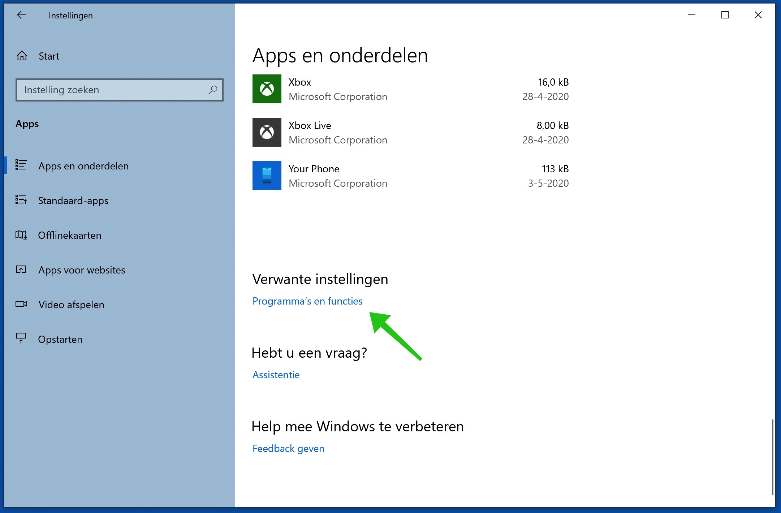Viewport: 781px width, 513px height.
Task: Click the Offlinekaarten map icon
Action: click(x=21, y=235)
